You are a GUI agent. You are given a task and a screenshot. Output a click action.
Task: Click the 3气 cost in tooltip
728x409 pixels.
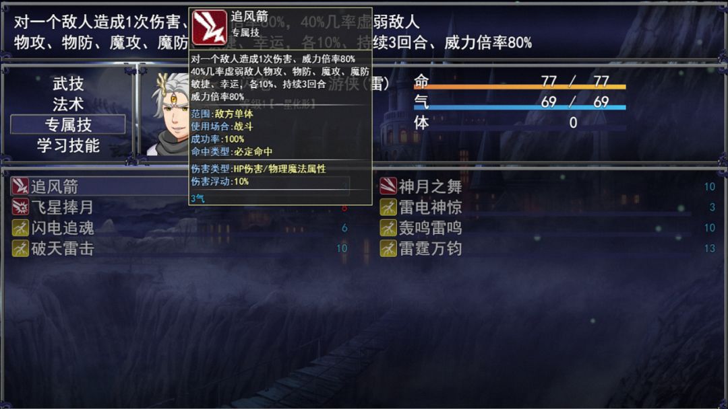coord(198,198)
